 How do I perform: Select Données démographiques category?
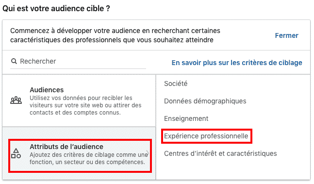coord(205,101)
